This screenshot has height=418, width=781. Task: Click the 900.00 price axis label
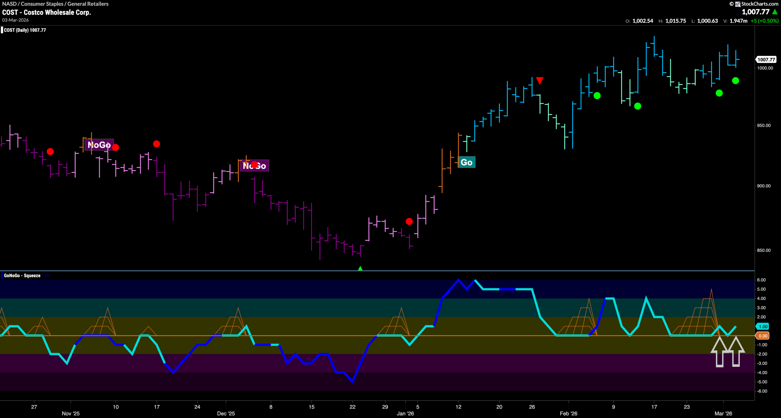click(x=764, y=186)
